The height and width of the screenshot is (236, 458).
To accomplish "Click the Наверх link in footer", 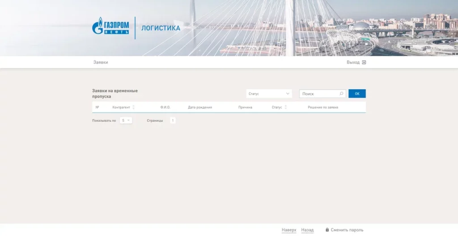I will tap(289, 230).
